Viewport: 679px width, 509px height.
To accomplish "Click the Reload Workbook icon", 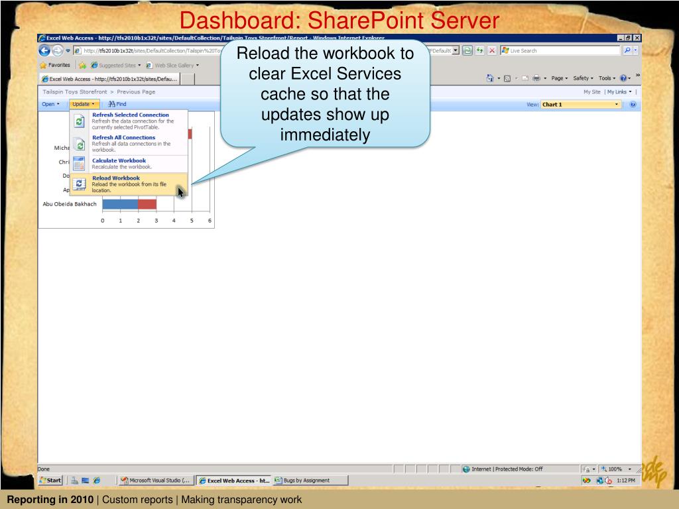I will tap(80, 184).
